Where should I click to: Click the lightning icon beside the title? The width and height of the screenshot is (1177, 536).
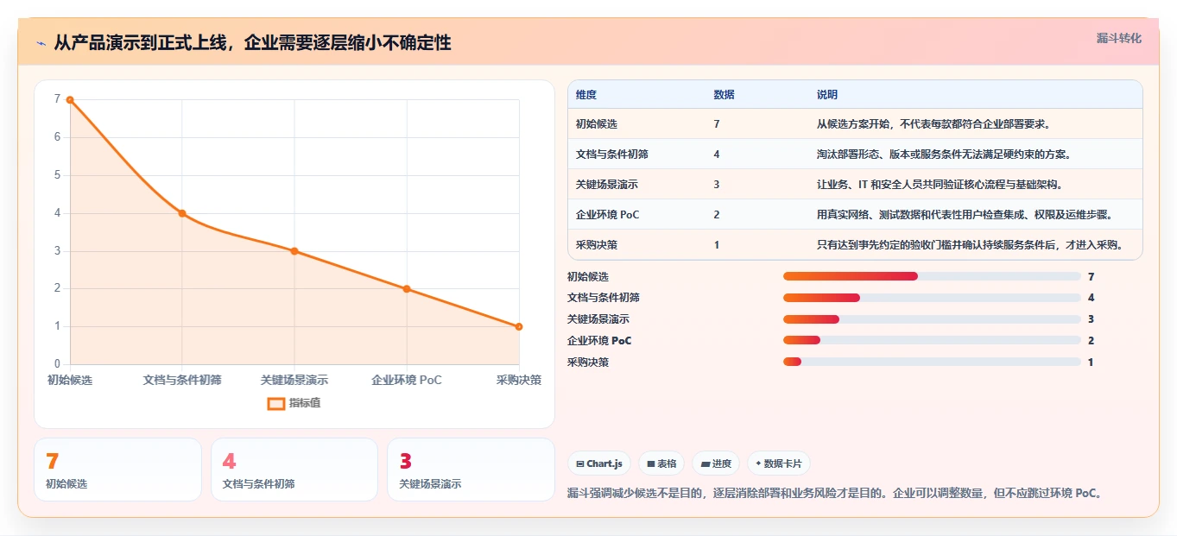(x=41, y=43)
